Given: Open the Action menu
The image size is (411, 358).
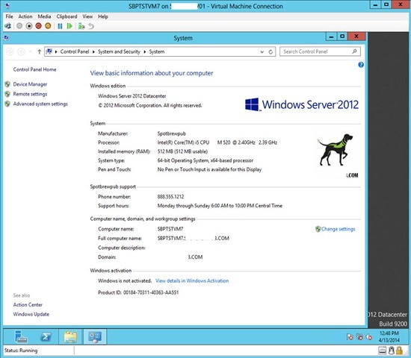Looking at the screenshot, I should point(25,16).
